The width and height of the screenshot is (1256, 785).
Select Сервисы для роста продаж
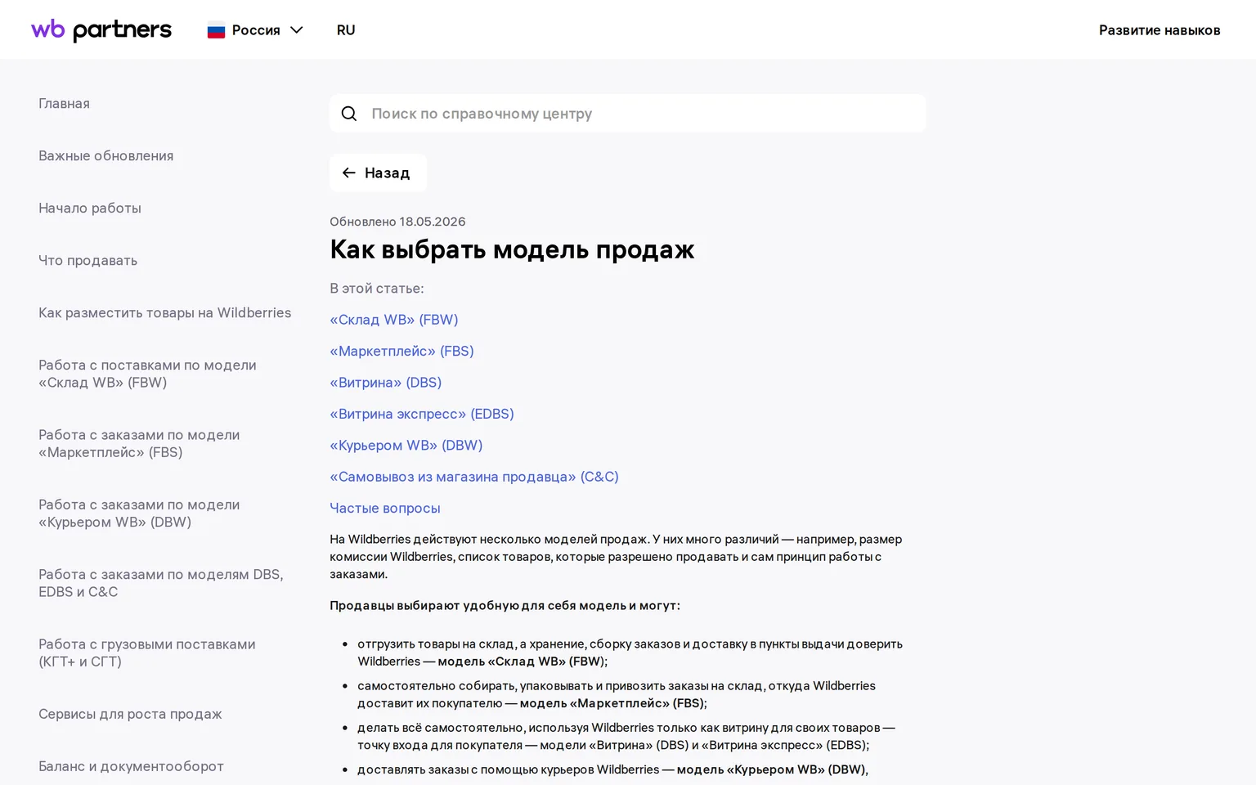pyautogui.click(x=131, y=714)
